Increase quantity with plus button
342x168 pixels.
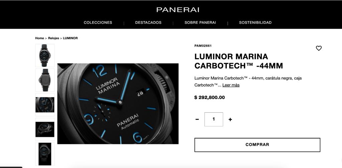(x=230, y=119)
